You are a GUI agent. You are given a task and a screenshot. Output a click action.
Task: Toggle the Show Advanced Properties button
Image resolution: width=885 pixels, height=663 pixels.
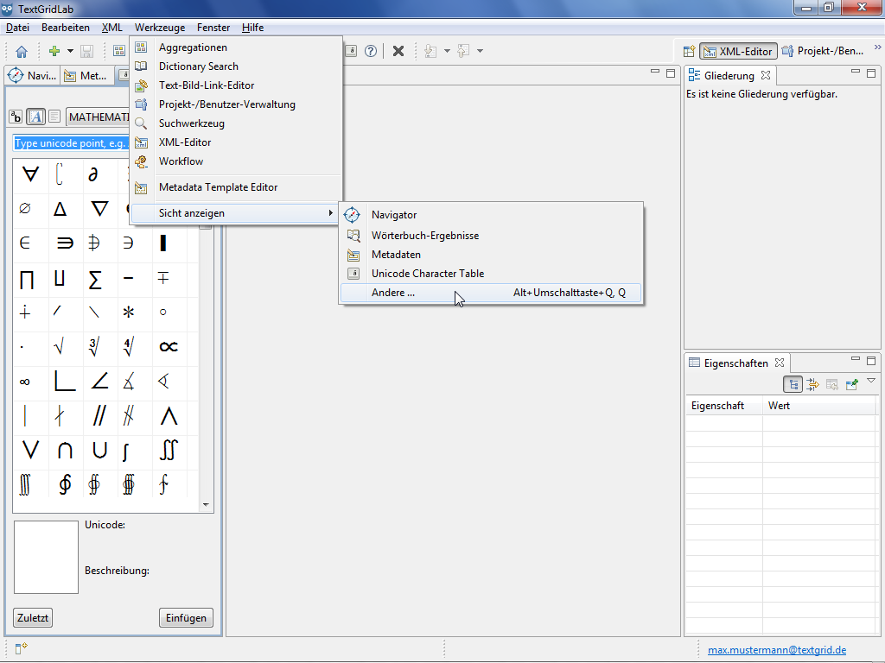[812, 384]
